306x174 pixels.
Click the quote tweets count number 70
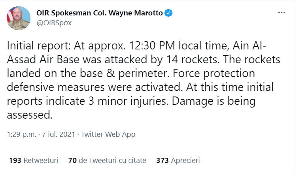click(x=72, y=160)
